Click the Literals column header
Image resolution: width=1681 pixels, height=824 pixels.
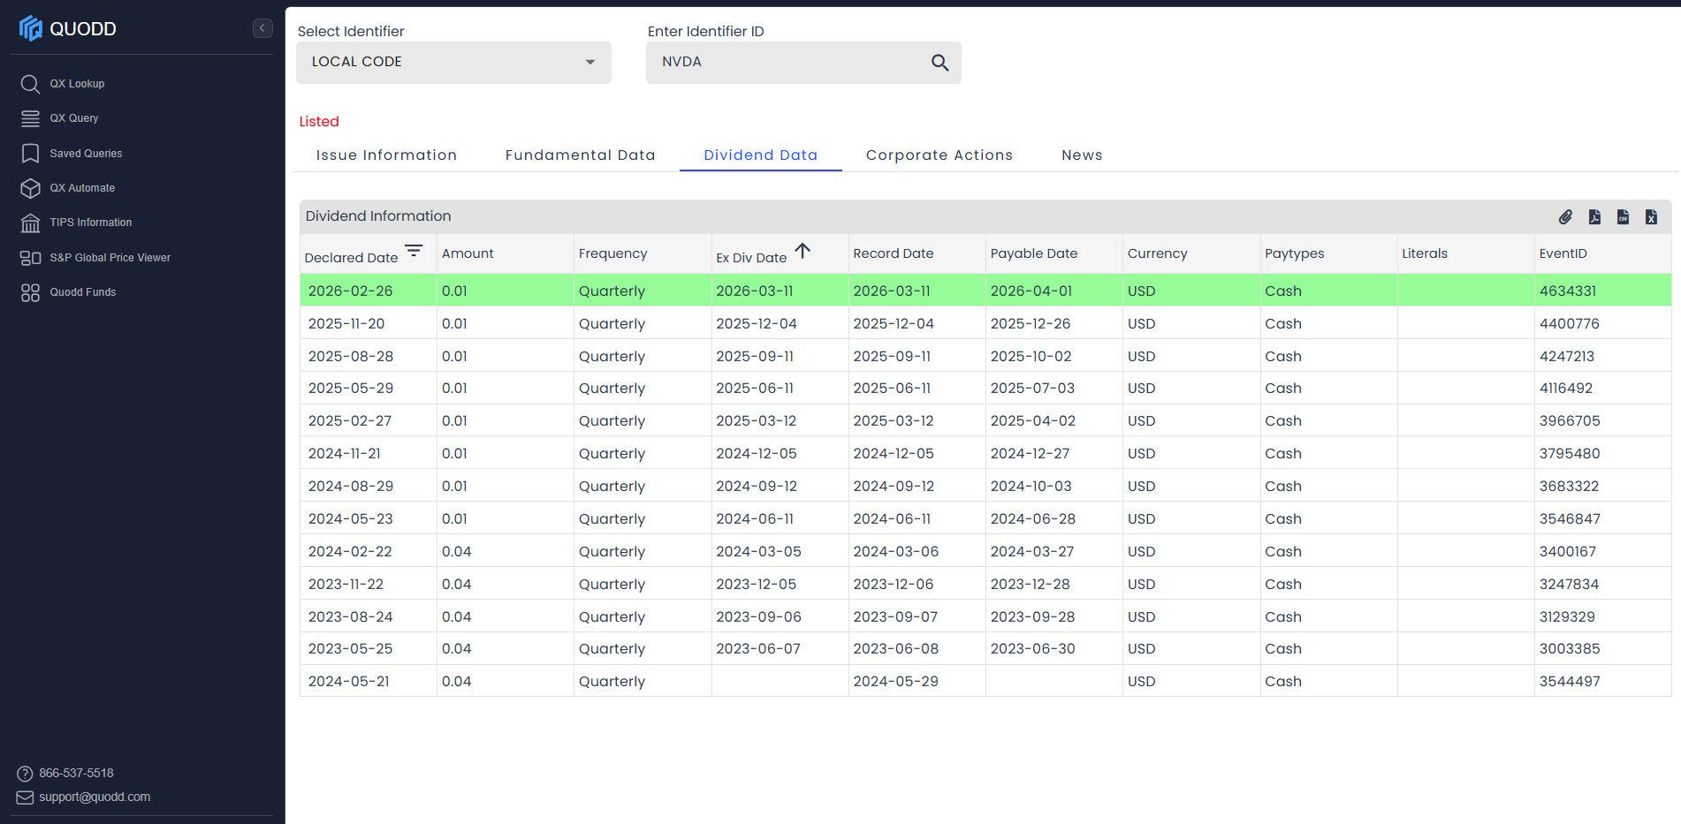point(1425,253)
